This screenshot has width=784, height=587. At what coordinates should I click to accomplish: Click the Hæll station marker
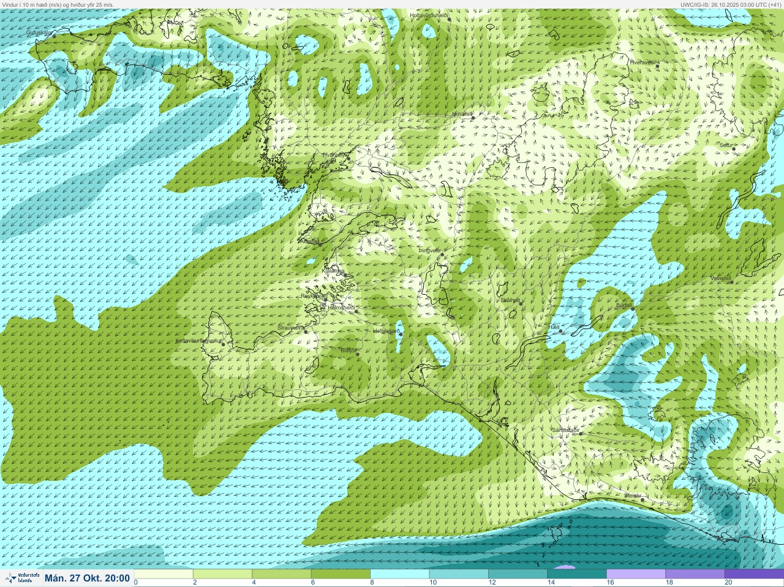[560, 331]
